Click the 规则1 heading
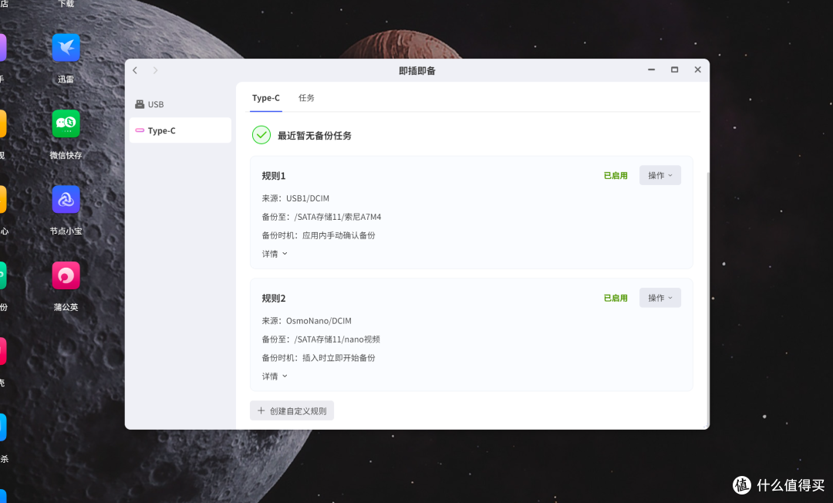 pos(274,176)
